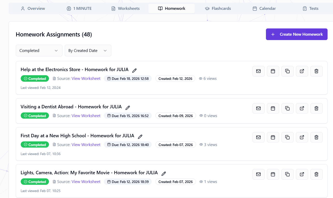Open Dentist Abroad homework external link icon

(x=302, y=108)
